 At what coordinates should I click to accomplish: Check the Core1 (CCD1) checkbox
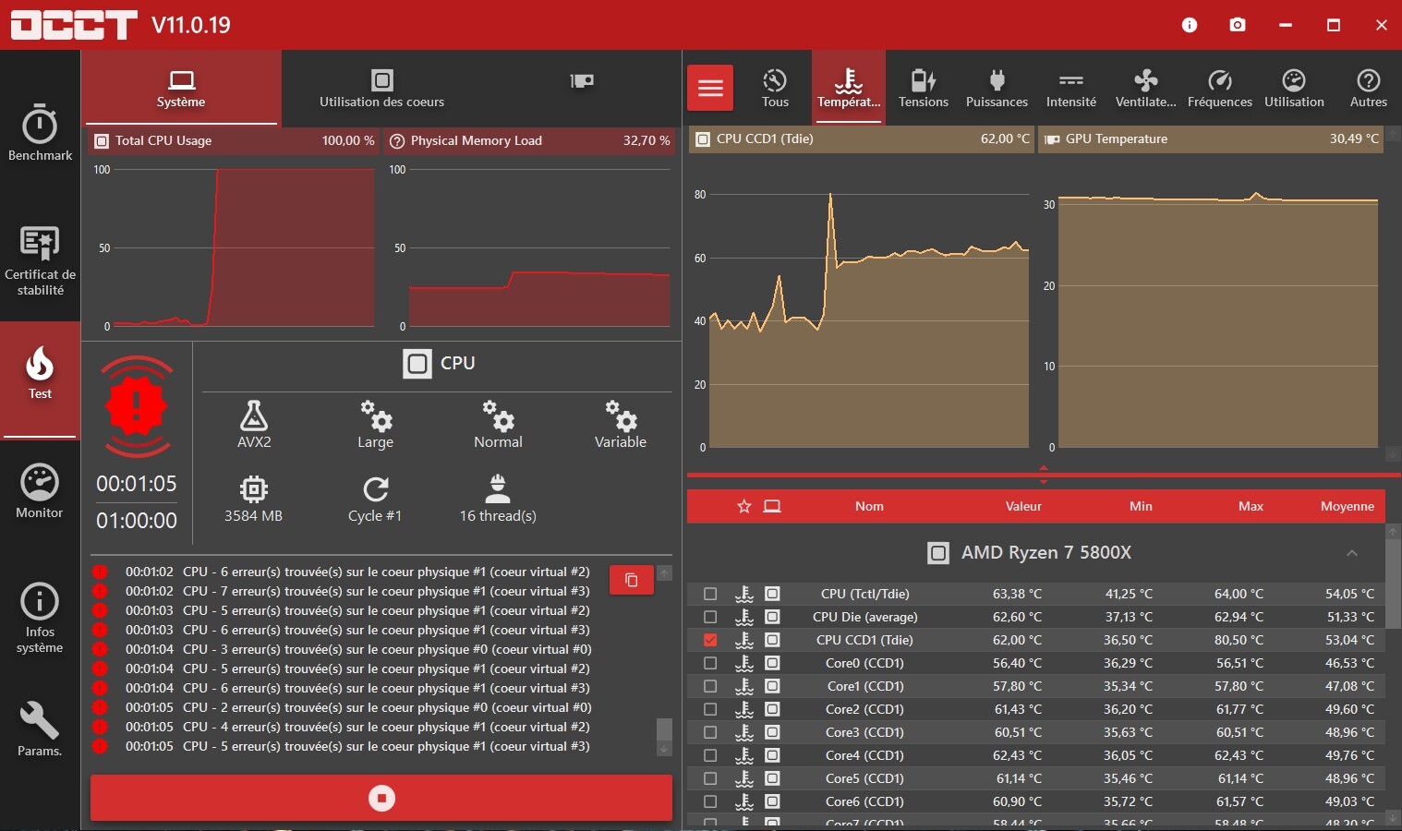710,686
